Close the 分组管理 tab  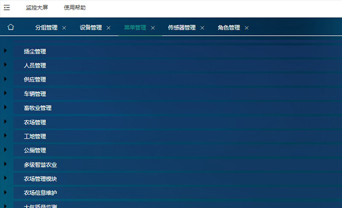point(64,28)
